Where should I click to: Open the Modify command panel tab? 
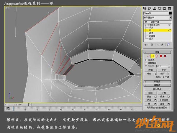(x=150, y=9)
